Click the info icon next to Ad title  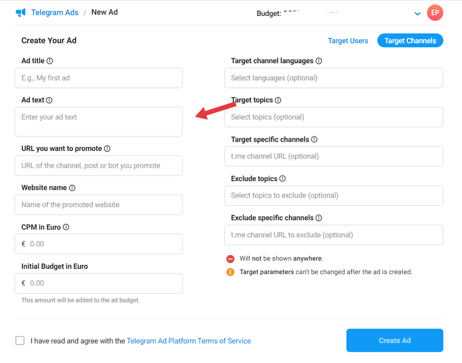pyautogui.click(x=50, y=61)
